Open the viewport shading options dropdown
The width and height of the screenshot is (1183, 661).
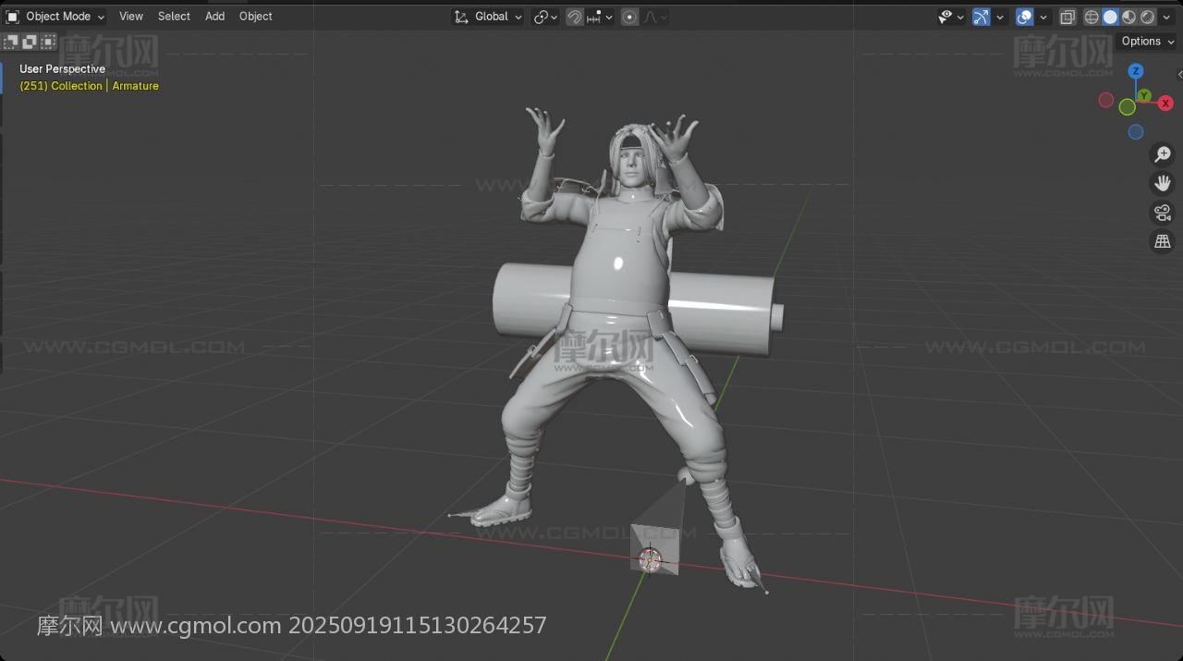(x=1166, y=17)
